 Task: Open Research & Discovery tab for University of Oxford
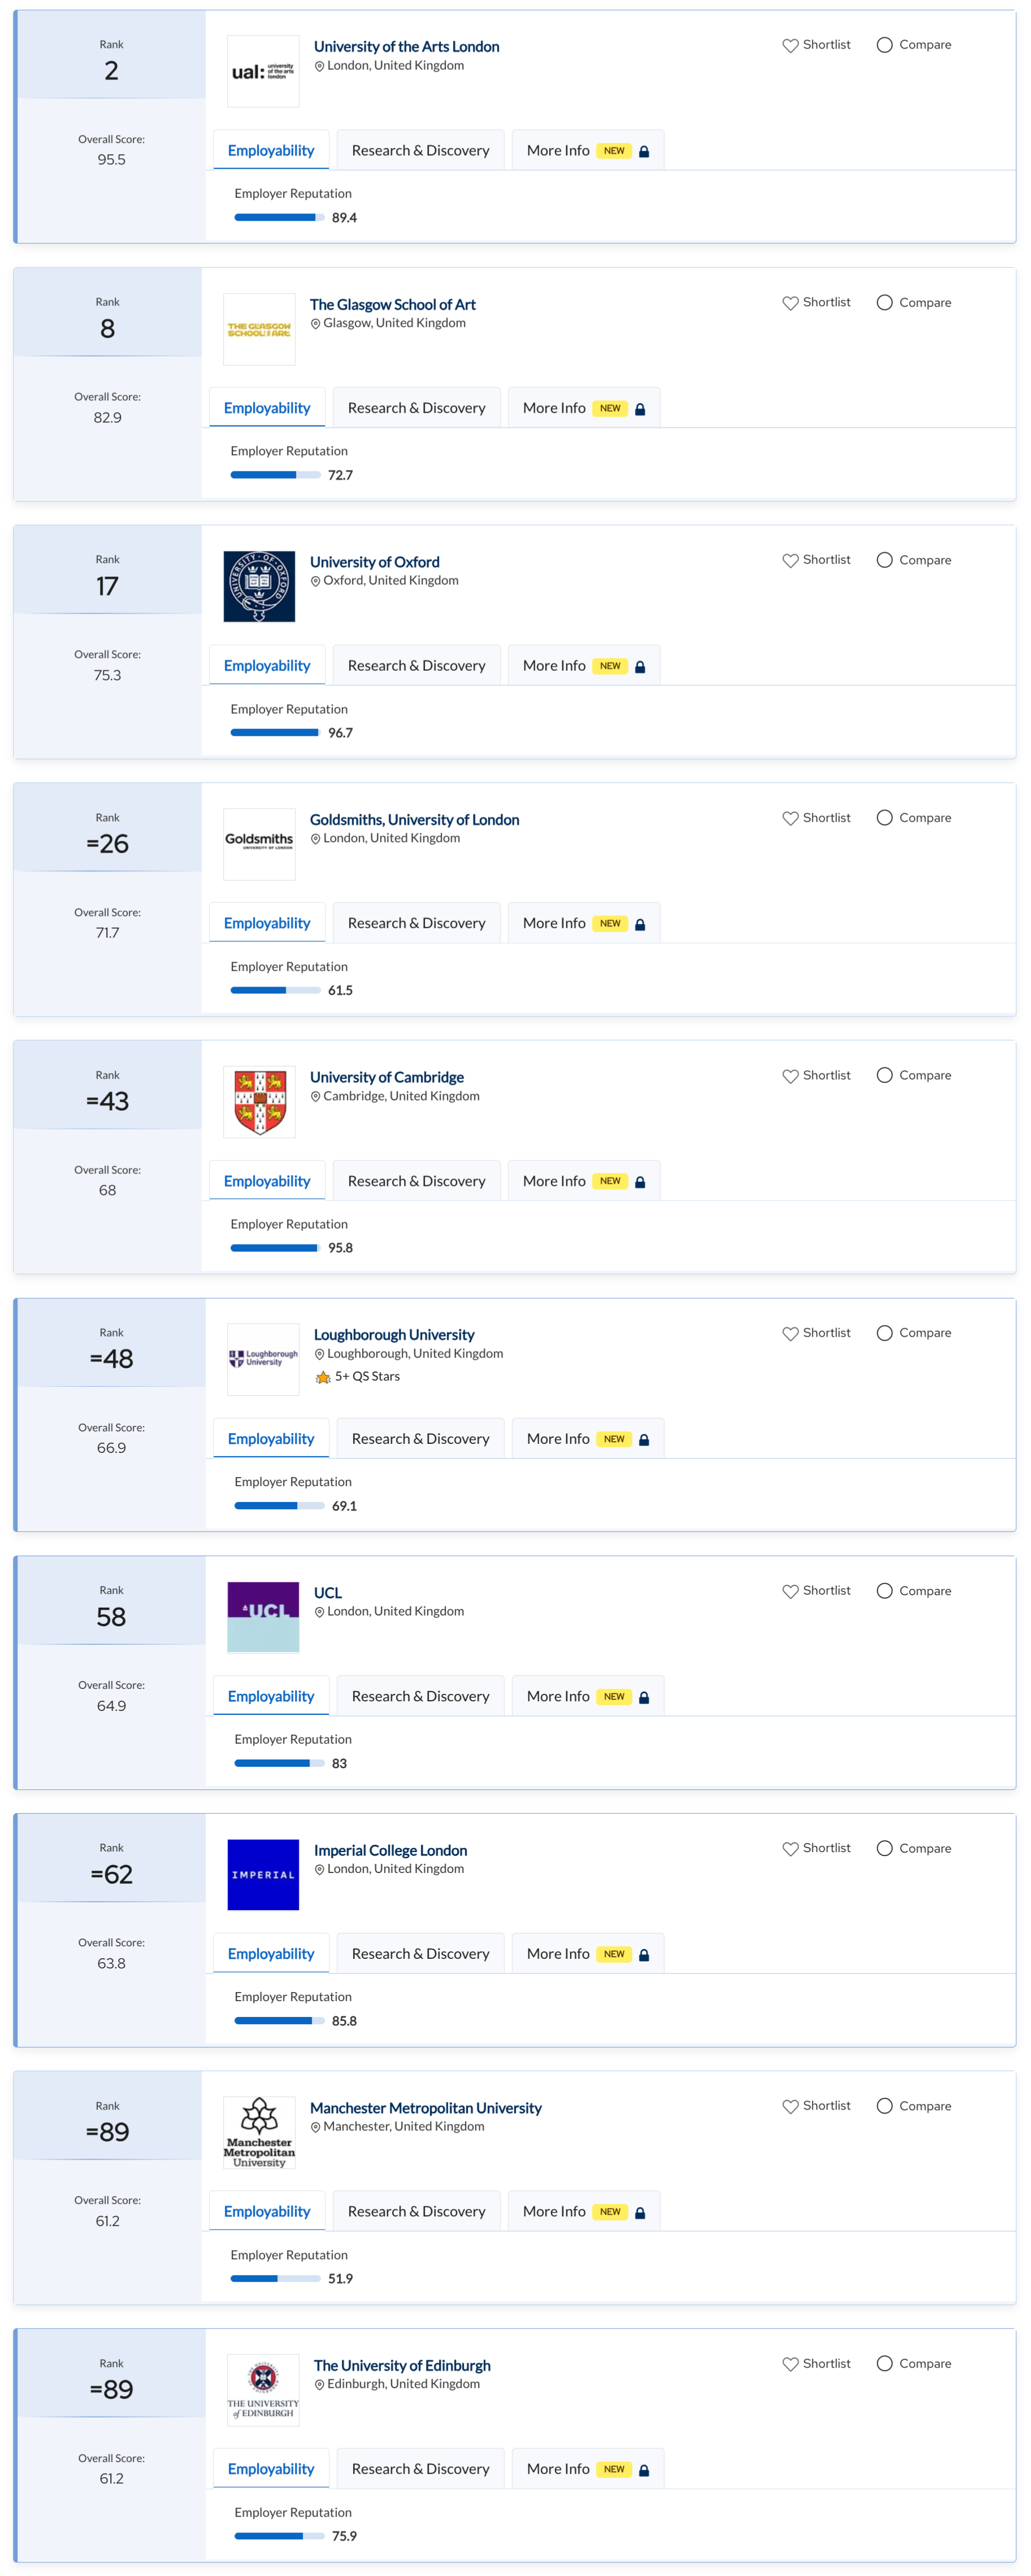[416, 666]
